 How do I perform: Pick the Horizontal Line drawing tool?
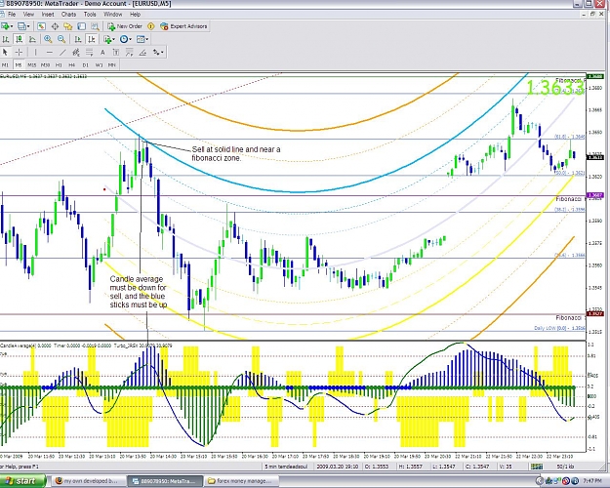[49, 52]
